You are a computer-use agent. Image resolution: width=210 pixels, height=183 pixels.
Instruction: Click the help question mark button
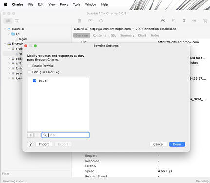point(30,144)
